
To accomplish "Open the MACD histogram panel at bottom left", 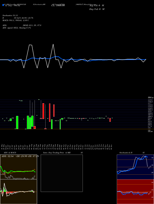I will tap(18, 192).
